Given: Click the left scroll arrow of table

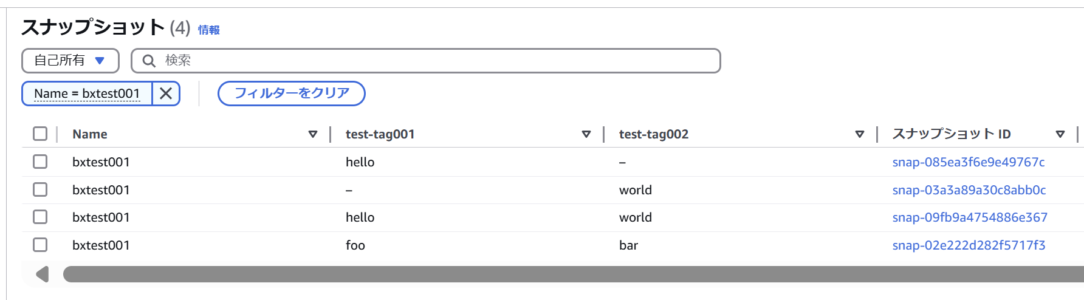Looking at the screenshot, I should (x=42, y=274).
